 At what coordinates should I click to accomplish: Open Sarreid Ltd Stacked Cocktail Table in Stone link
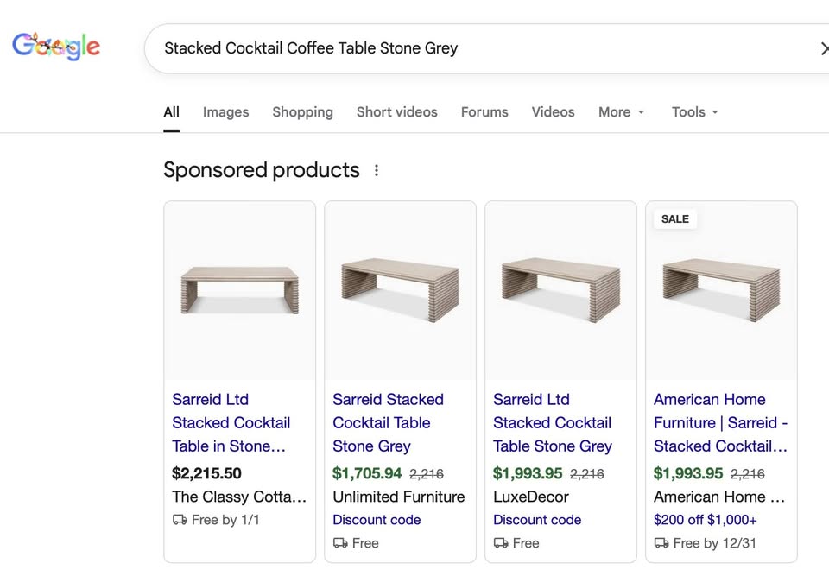[x=231, y=423]
